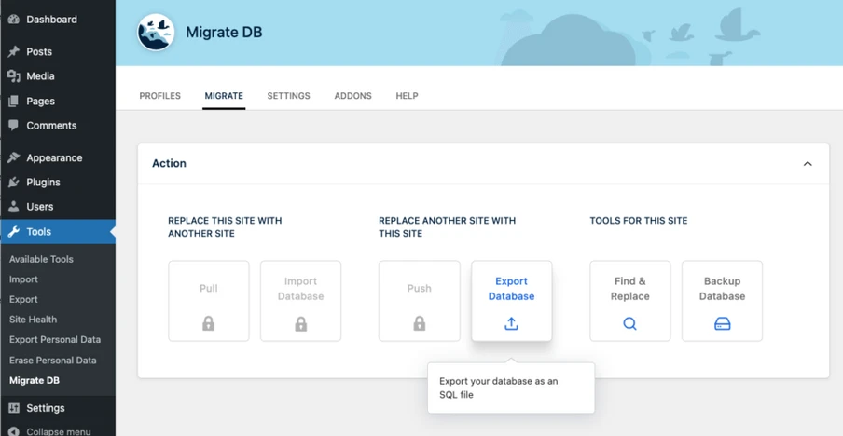This screenshot has width=843, height=436.
Task: Open the Addons tab
Action: click(x=352, y=96)
